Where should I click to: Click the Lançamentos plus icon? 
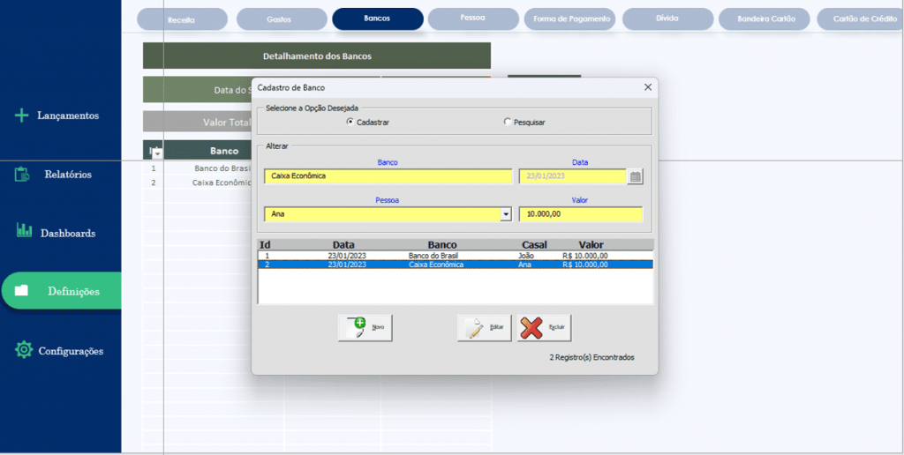21,116
